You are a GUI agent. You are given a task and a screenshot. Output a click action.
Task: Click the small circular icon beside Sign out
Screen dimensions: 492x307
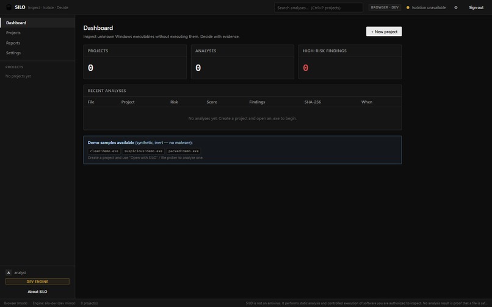click(x=456, y=7)
